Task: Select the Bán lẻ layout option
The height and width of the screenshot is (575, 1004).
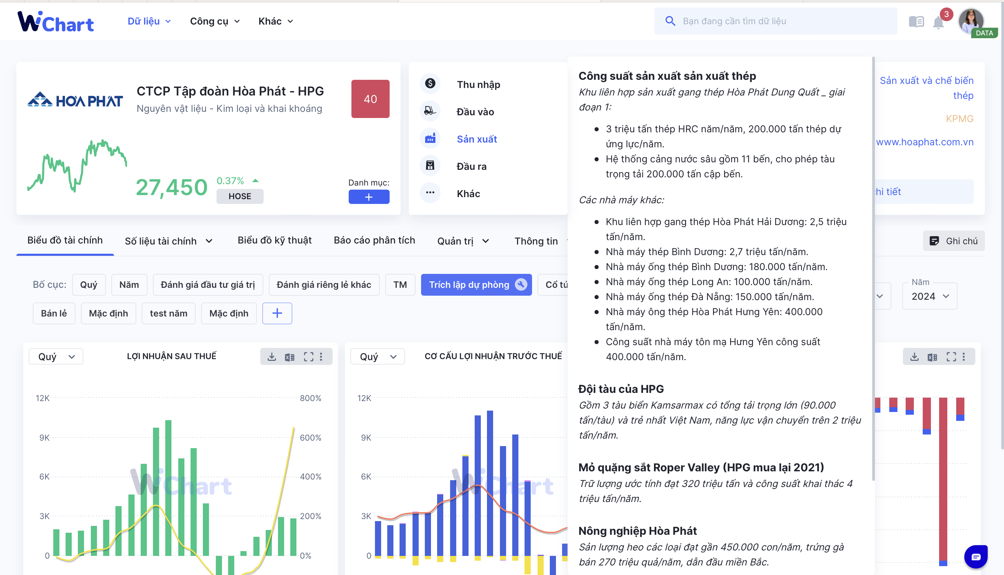Action: (x=54, y=313)
